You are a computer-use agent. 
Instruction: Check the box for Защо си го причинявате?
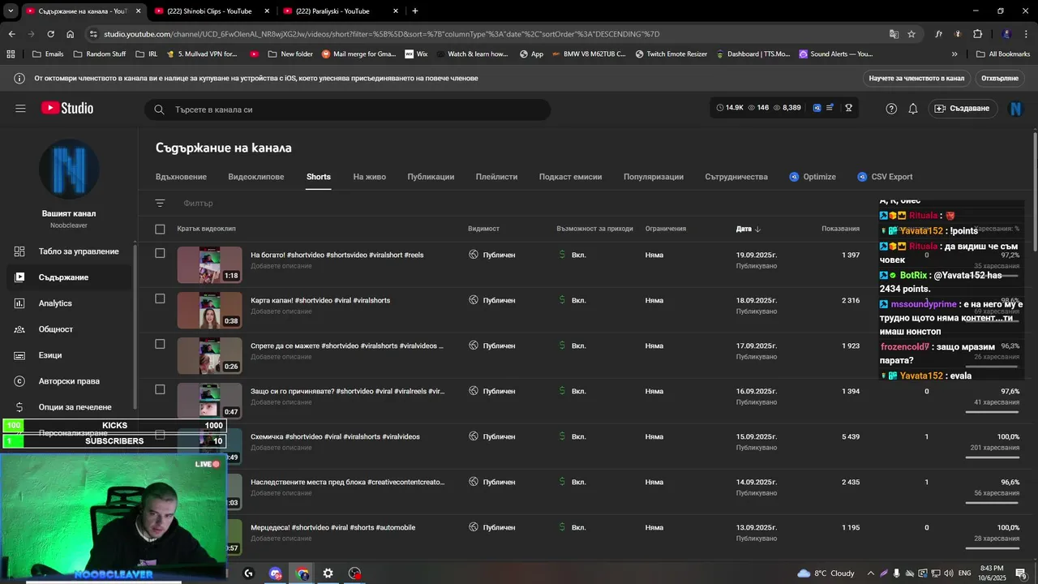(x=160, y=389)
